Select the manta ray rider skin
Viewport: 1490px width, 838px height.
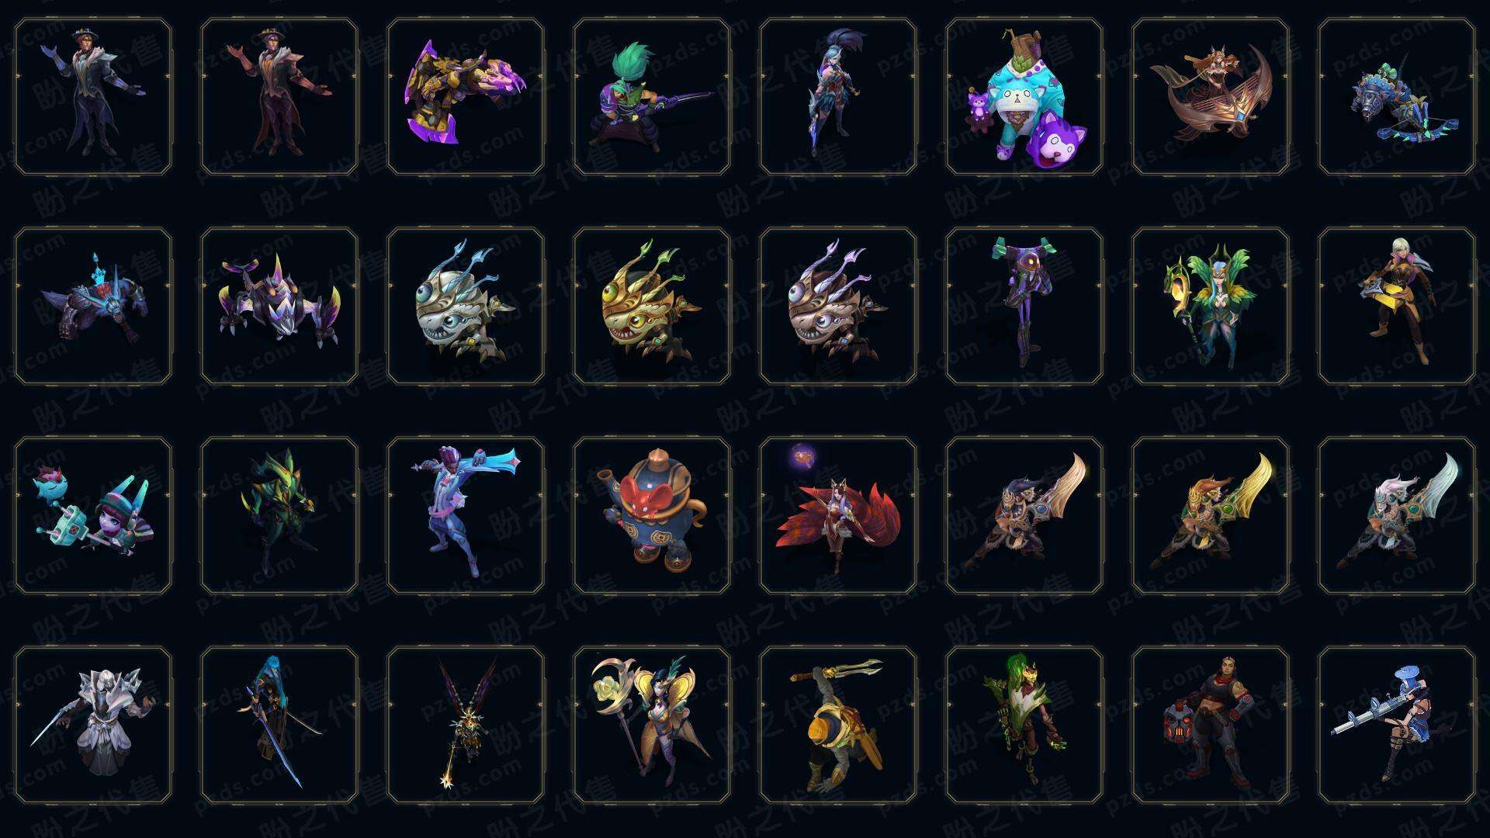click(x=1211, y=97)
